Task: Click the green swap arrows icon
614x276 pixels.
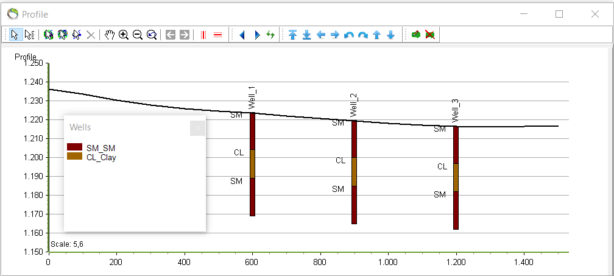Action: (x=270, y=35)
